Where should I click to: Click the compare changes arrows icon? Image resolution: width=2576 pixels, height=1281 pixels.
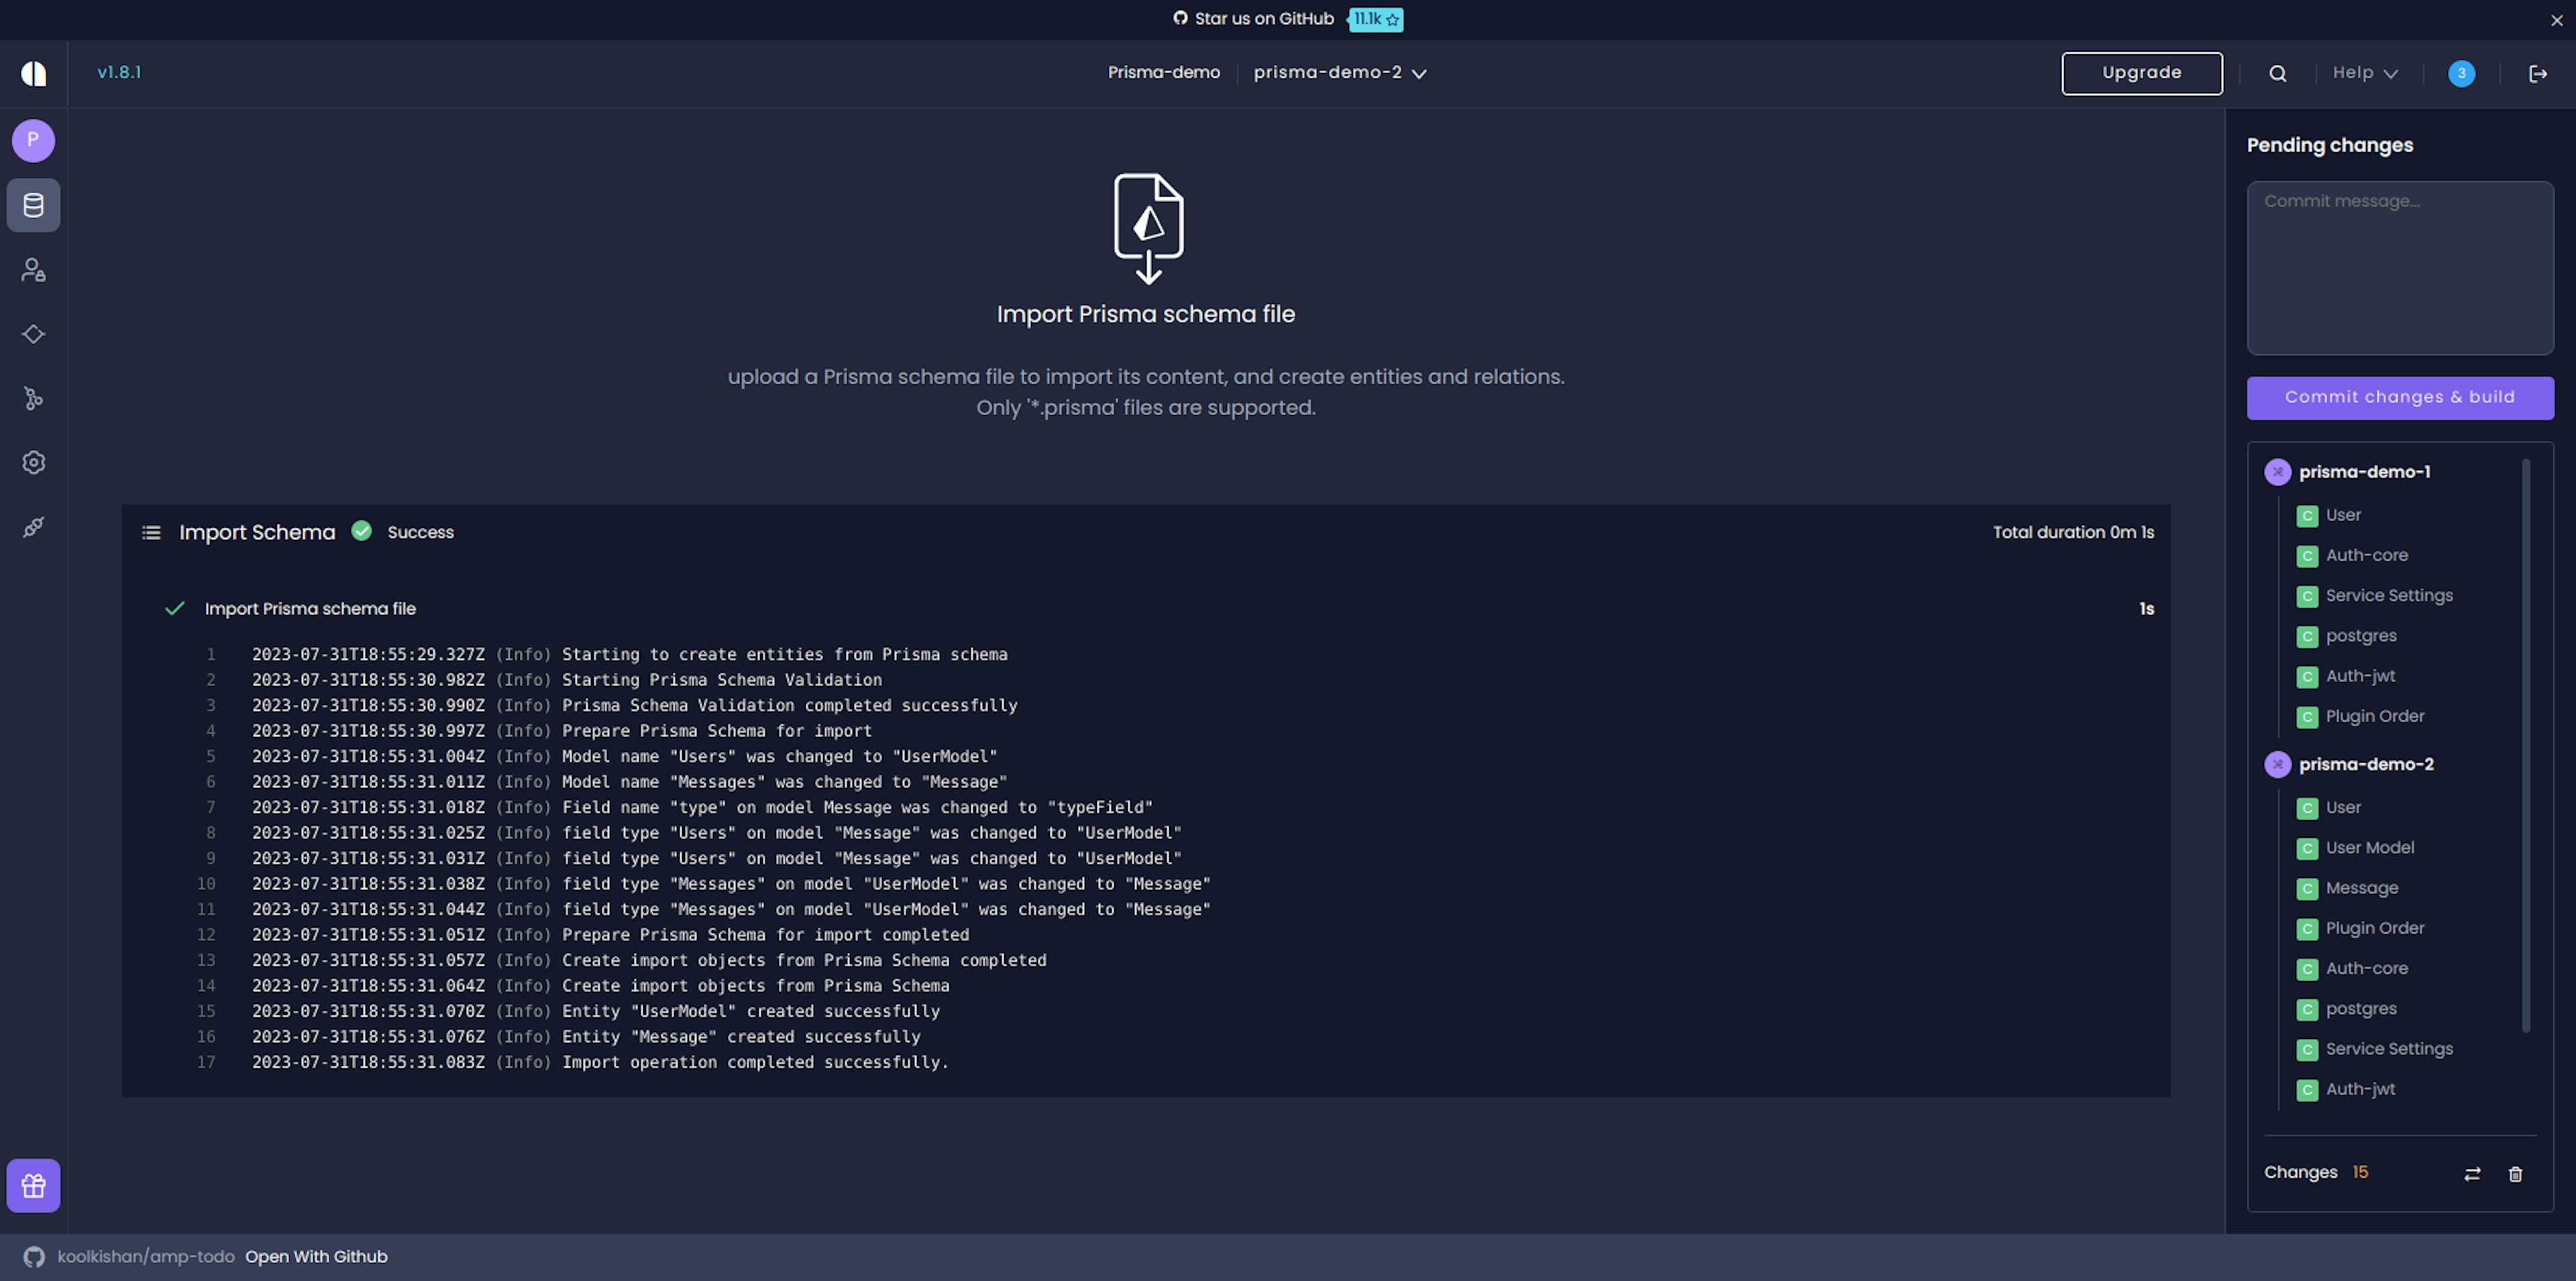(x=2472, y=1174)
